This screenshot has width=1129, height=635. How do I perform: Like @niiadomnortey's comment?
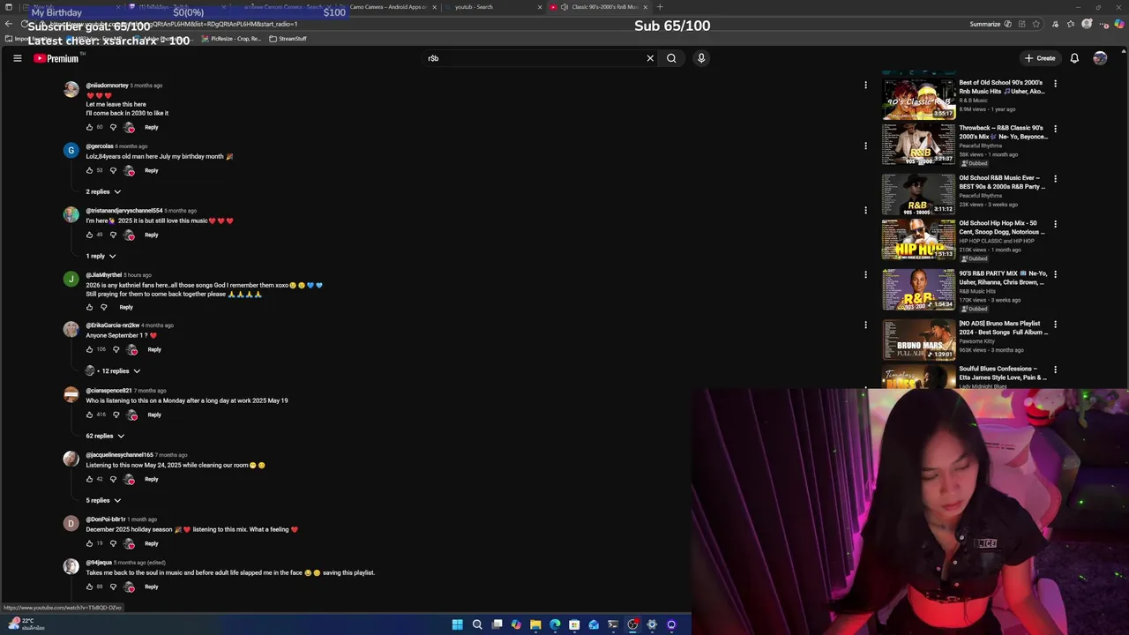point(89,127)
